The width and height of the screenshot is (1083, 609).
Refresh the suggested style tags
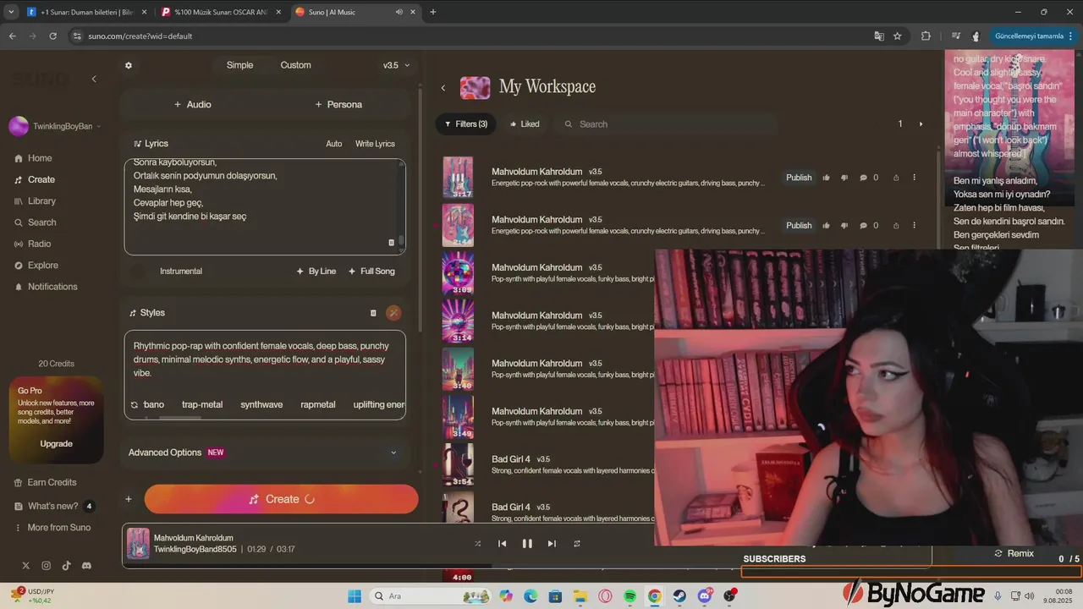134,405
